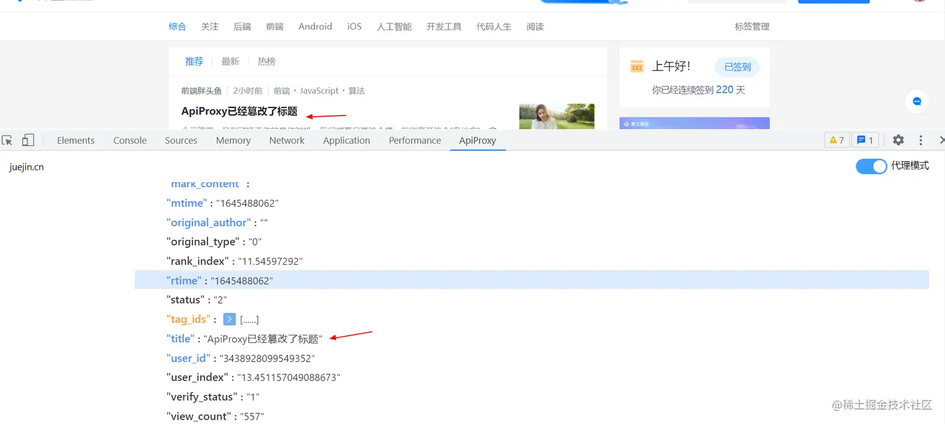Toggle the device toolbar icon

(x=27, y=140)
